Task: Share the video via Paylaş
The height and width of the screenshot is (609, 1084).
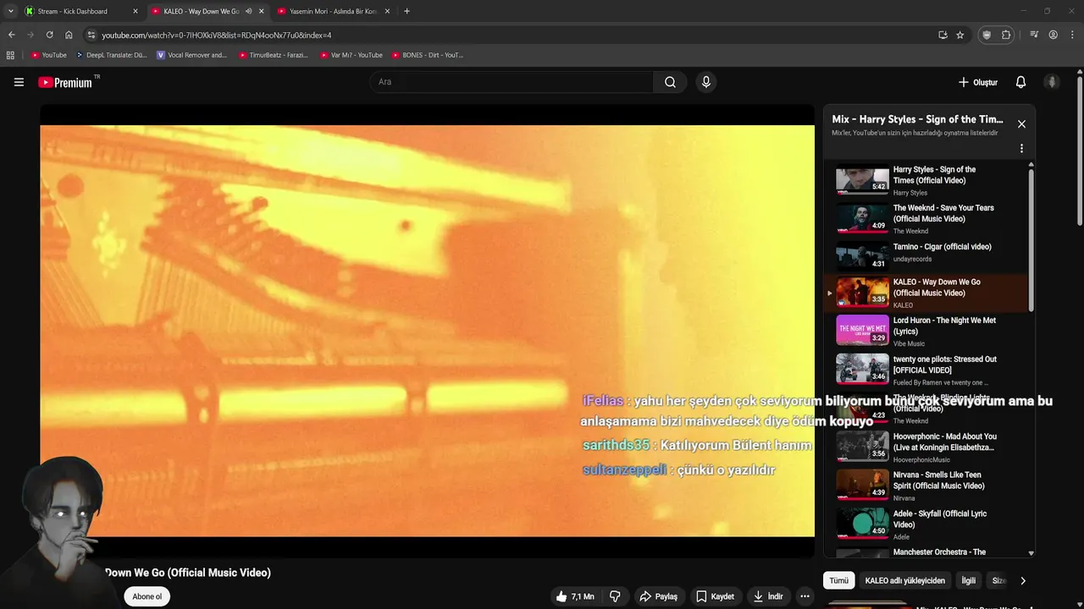Action: click(x=658, y=596)
